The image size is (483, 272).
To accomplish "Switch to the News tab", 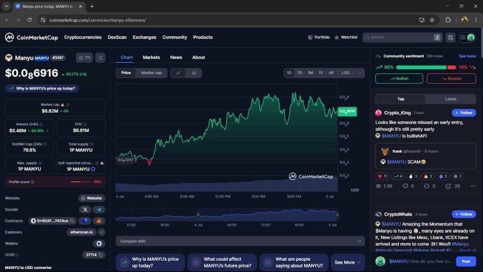I will point(176,57).
